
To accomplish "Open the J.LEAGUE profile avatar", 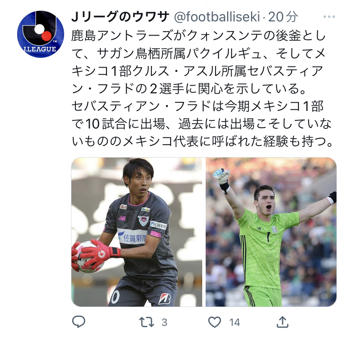I will click(41, 34).
